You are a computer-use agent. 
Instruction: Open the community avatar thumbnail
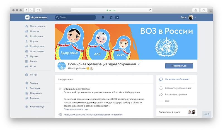62,66
